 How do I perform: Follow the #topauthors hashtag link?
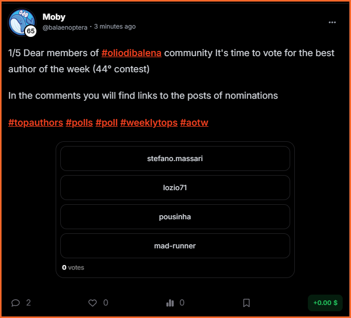click(35, 123)
